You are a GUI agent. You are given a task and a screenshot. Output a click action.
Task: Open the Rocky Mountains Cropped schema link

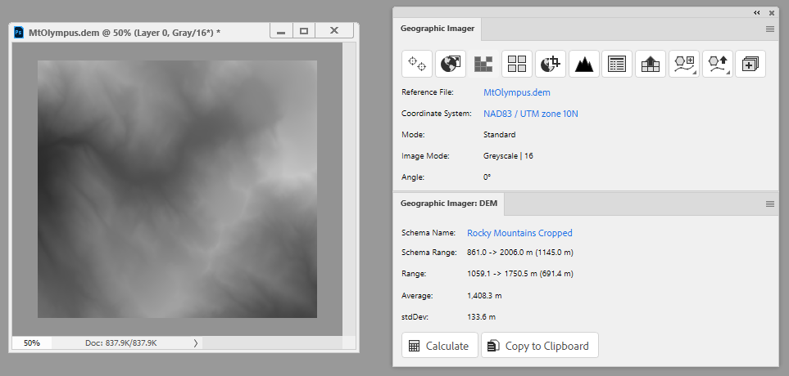pos(519,233)
